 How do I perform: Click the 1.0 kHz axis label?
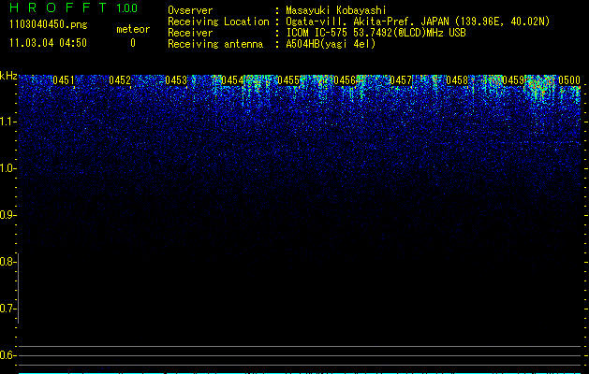[7, 168]
